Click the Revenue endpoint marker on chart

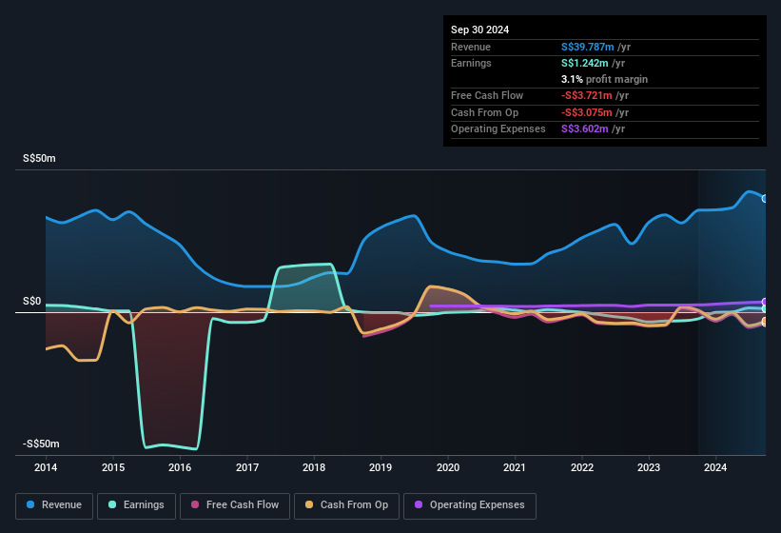pyautogui.click(x=764, y=199)
